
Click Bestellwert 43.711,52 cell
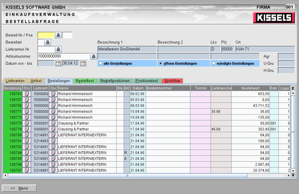250,106
